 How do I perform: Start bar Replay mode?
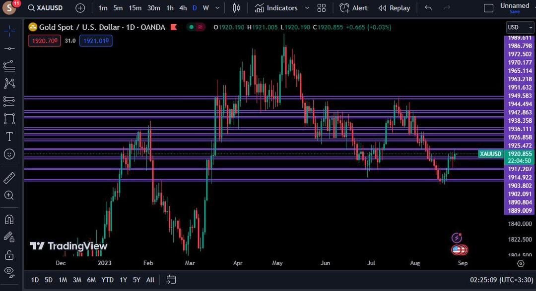point(394,8)
